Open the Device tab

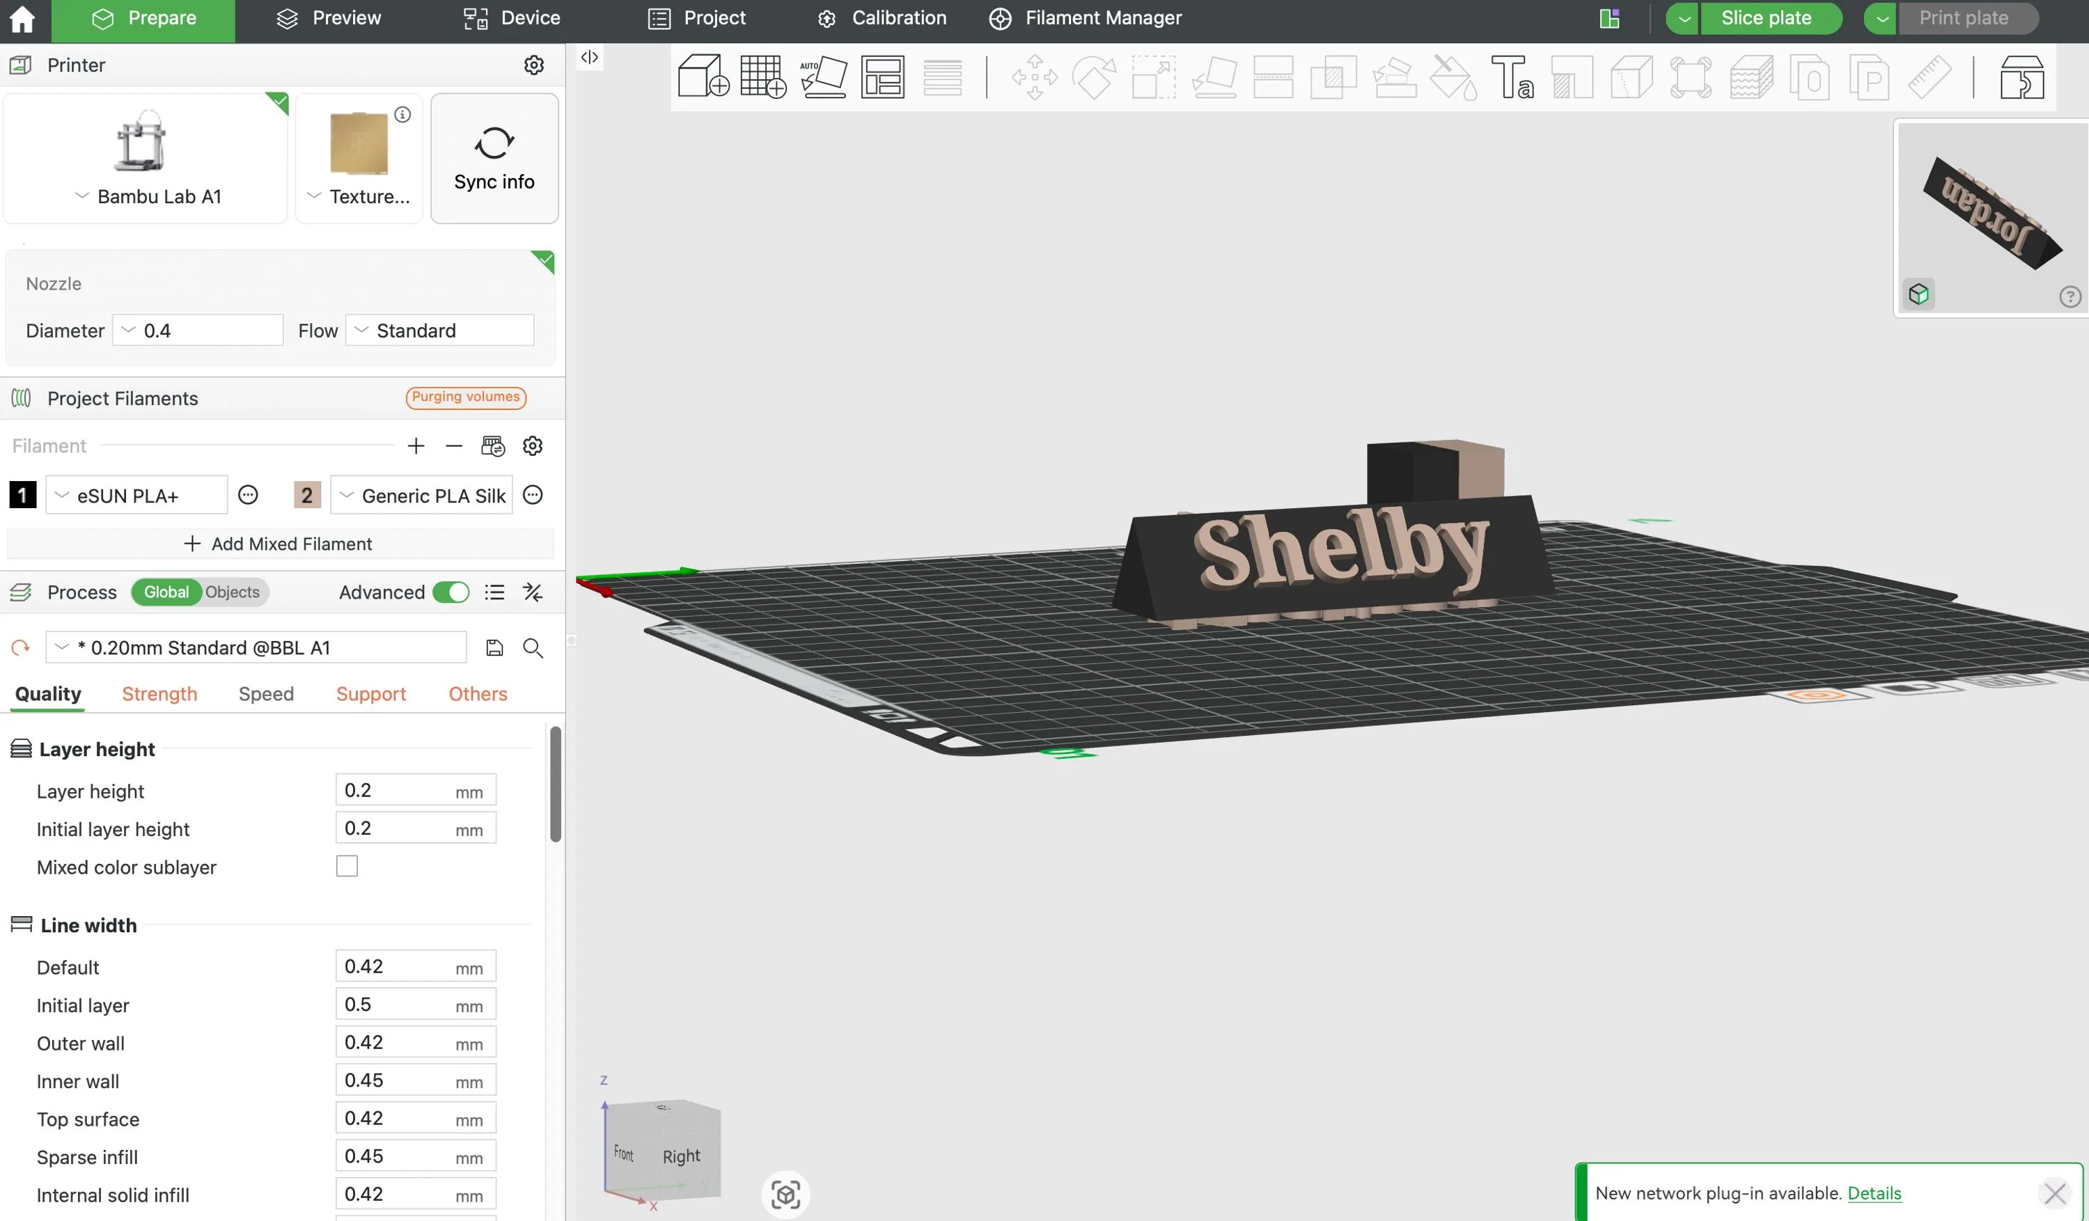click(512, 18)
